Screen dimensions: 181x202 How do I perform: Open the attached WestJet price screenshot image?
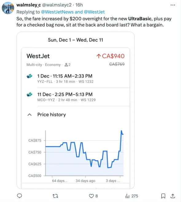click(76, 110)
